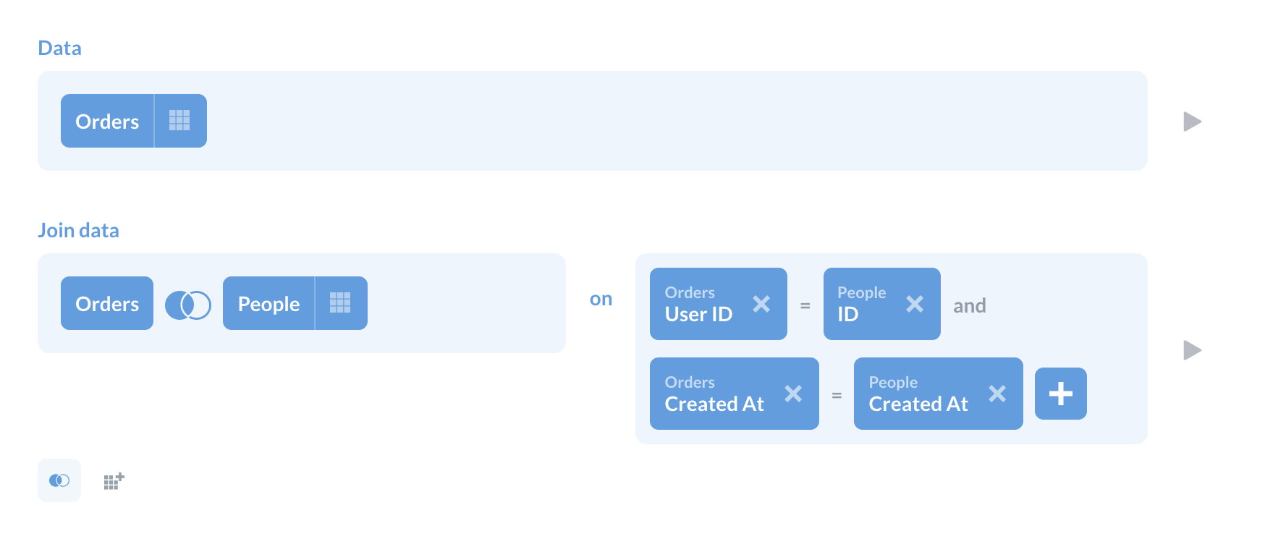Click the Orders table in join step
The height and width of the screenshot is (547, 1265).
click(x=107, y=304)
